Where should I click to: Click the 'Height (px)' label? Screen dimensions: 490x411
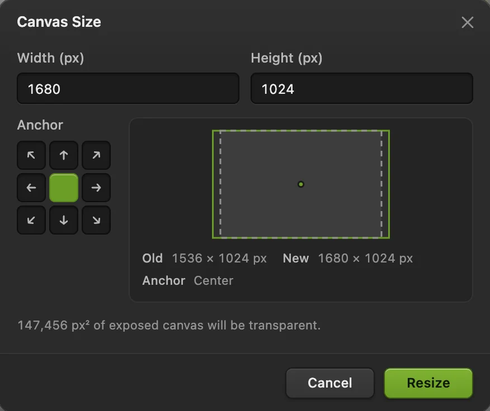coord(286,58)
